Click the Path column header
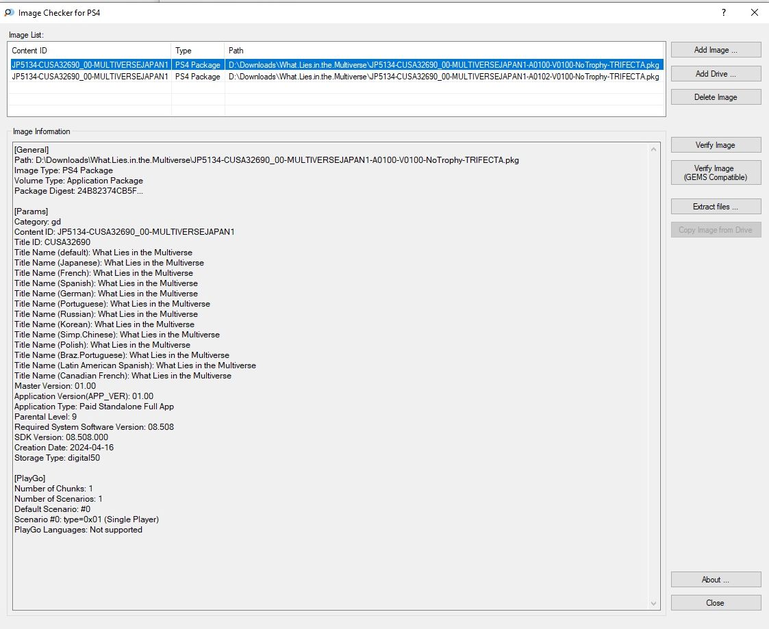Viewport: 769px width, 629px height. click(444, 51)
